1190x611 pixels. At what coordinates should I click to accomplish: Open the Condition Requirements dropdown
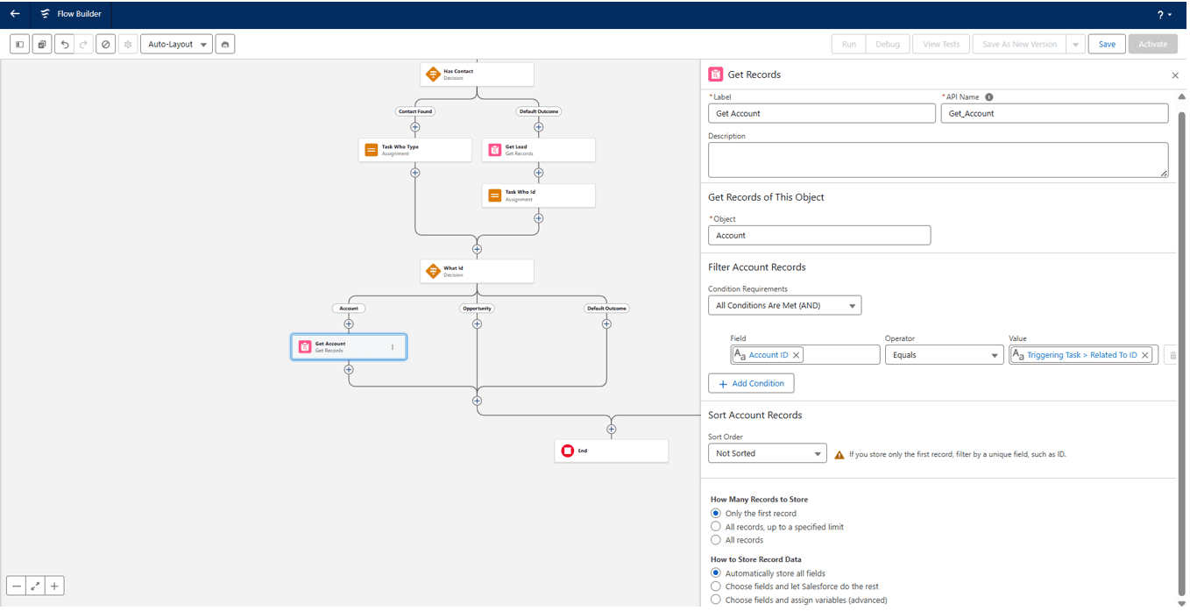[784, 305]
